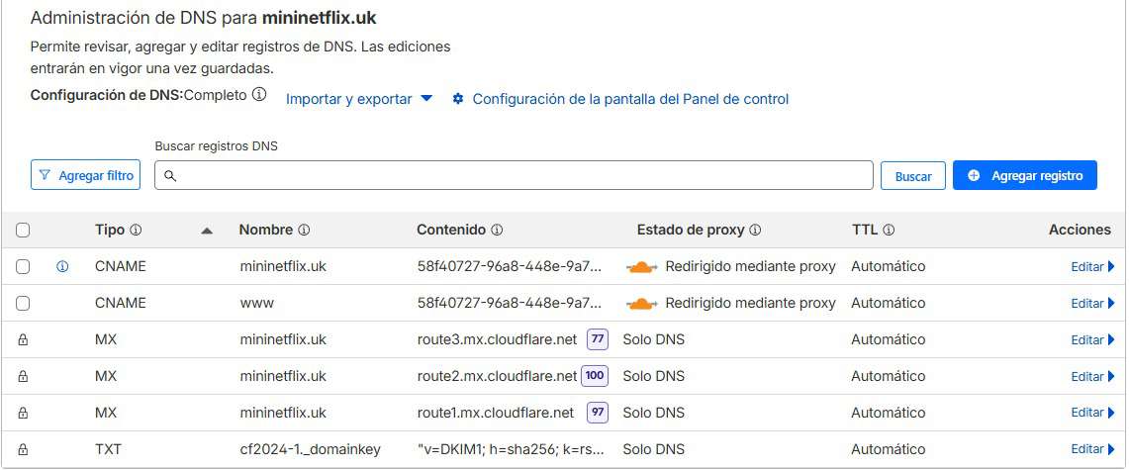
Task: Click info icon next to DNS configuration Completo
Action: click(x=259, y=95)
